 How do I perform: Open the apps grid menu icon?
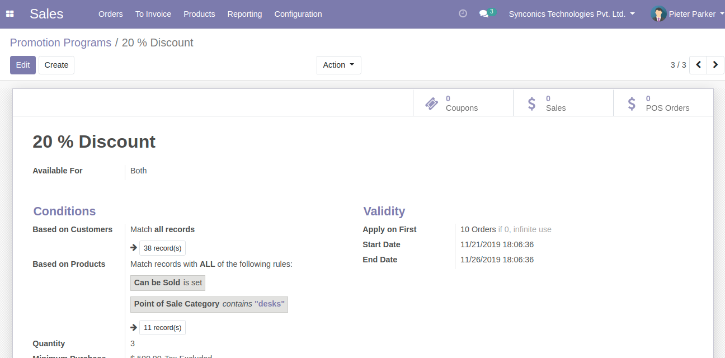point(10,14)
